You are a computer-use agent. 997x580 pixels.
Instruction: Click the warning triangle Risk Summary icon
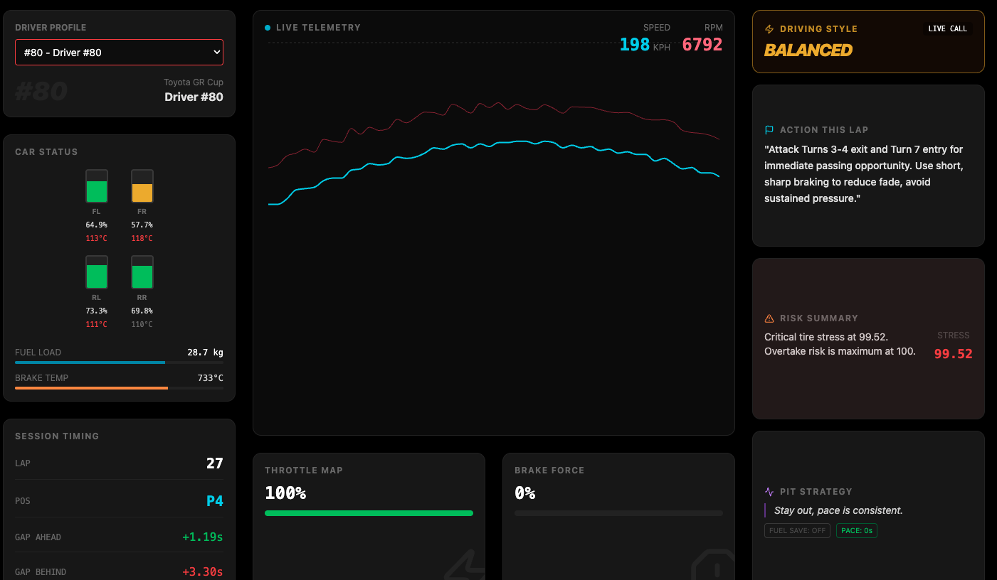pyautogui.click(x=769, y=318)
